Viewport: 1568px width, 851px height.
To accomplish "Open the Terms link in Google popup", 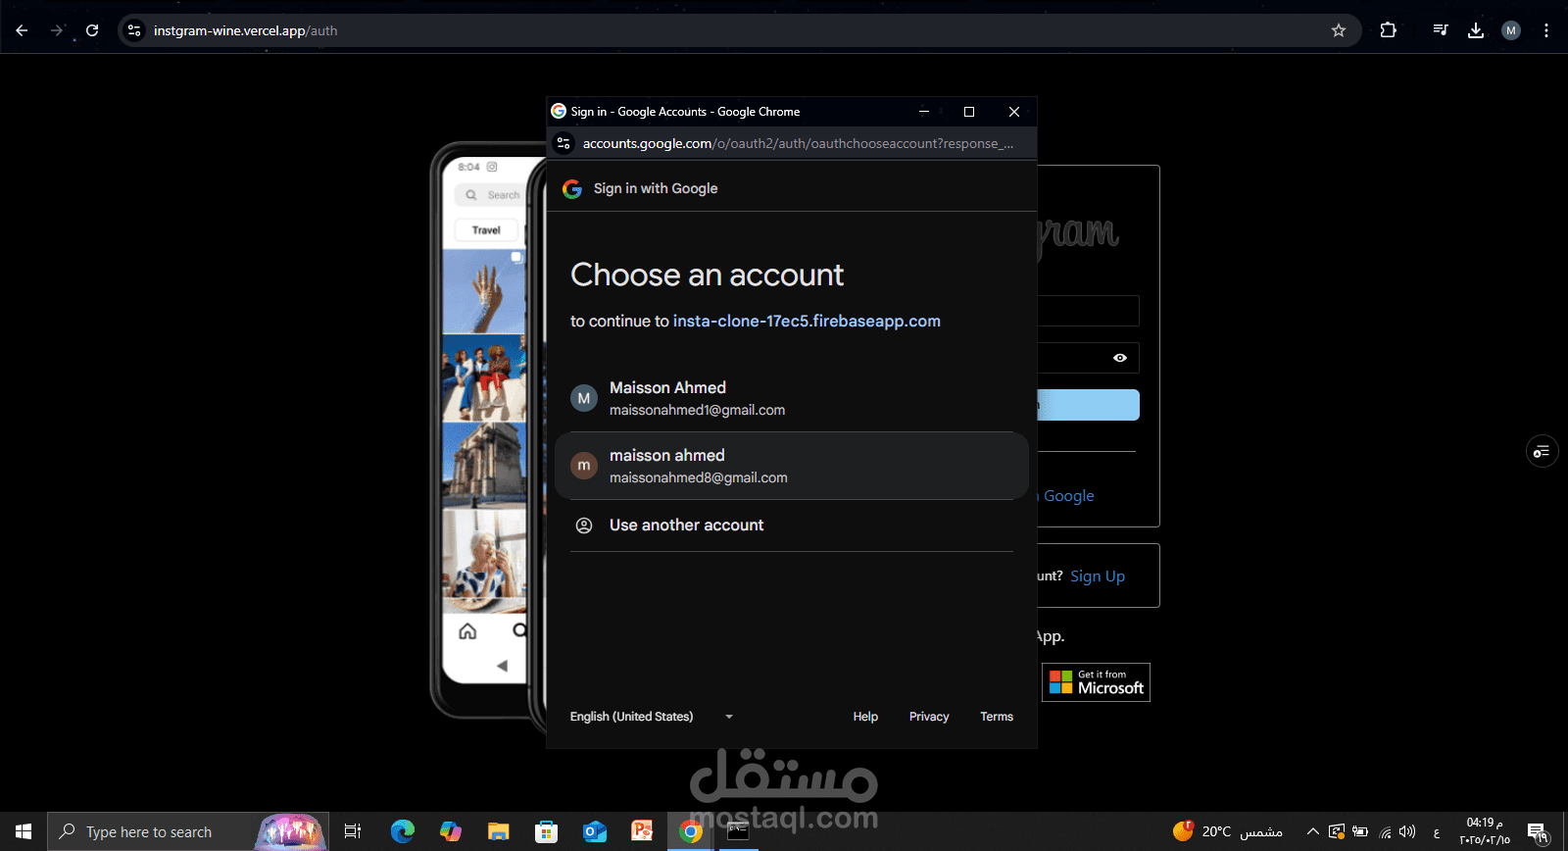I will [x=997, y=717].
